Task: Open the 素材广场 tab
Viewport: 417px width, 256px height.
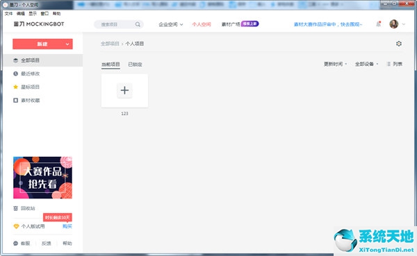Action: [x=231, y=24]
